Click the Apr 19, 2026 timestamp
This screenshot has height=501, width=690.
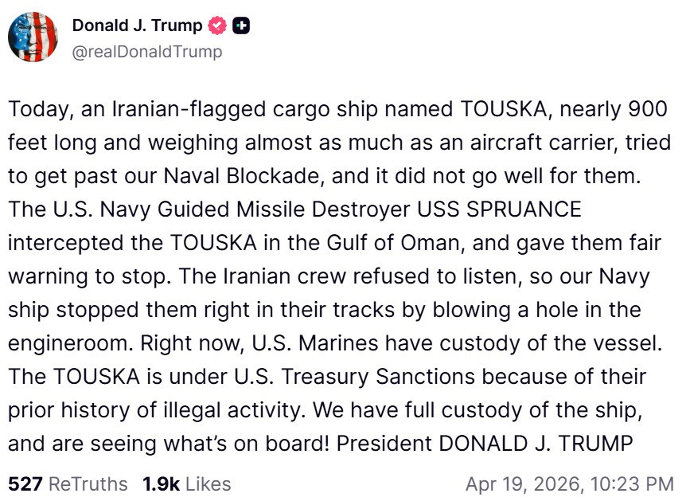click(x=569, y=483)
